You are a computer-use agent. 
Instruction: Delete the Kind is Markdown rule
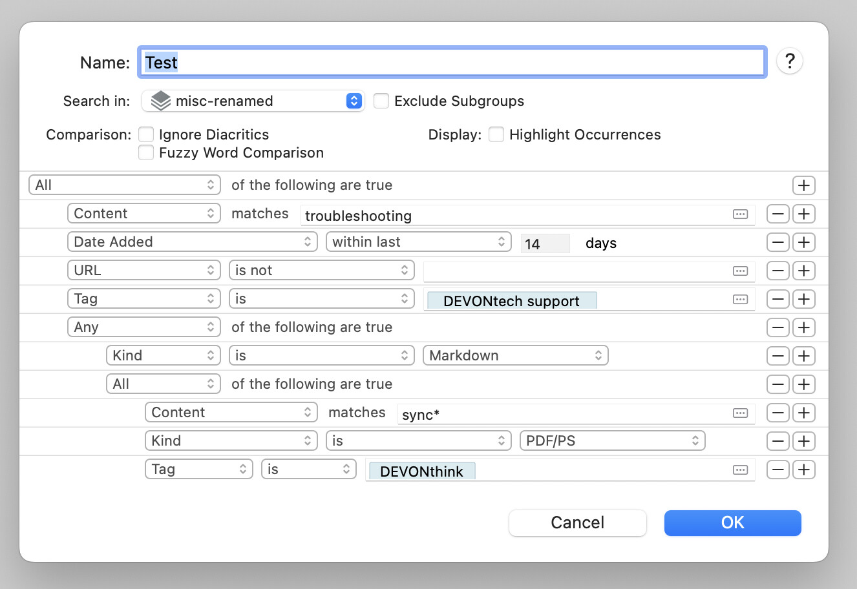778,356
